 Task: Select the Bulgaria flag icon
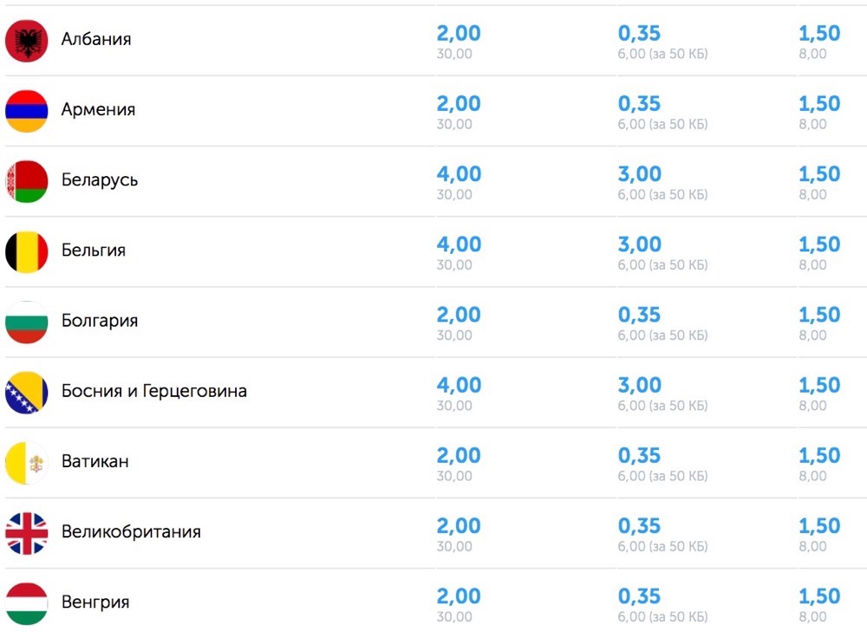(x=27, y=322)
